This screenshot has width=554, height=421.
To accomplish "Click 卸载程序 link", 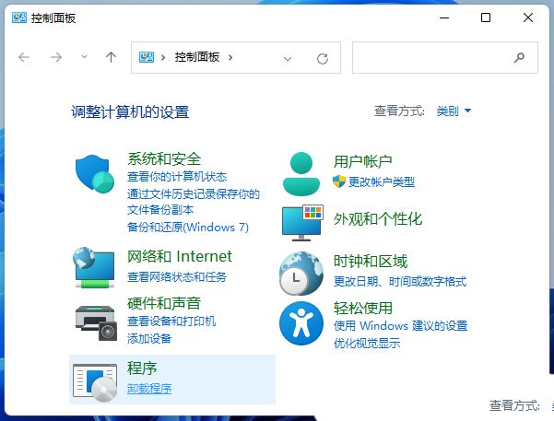I will [149, 389].
